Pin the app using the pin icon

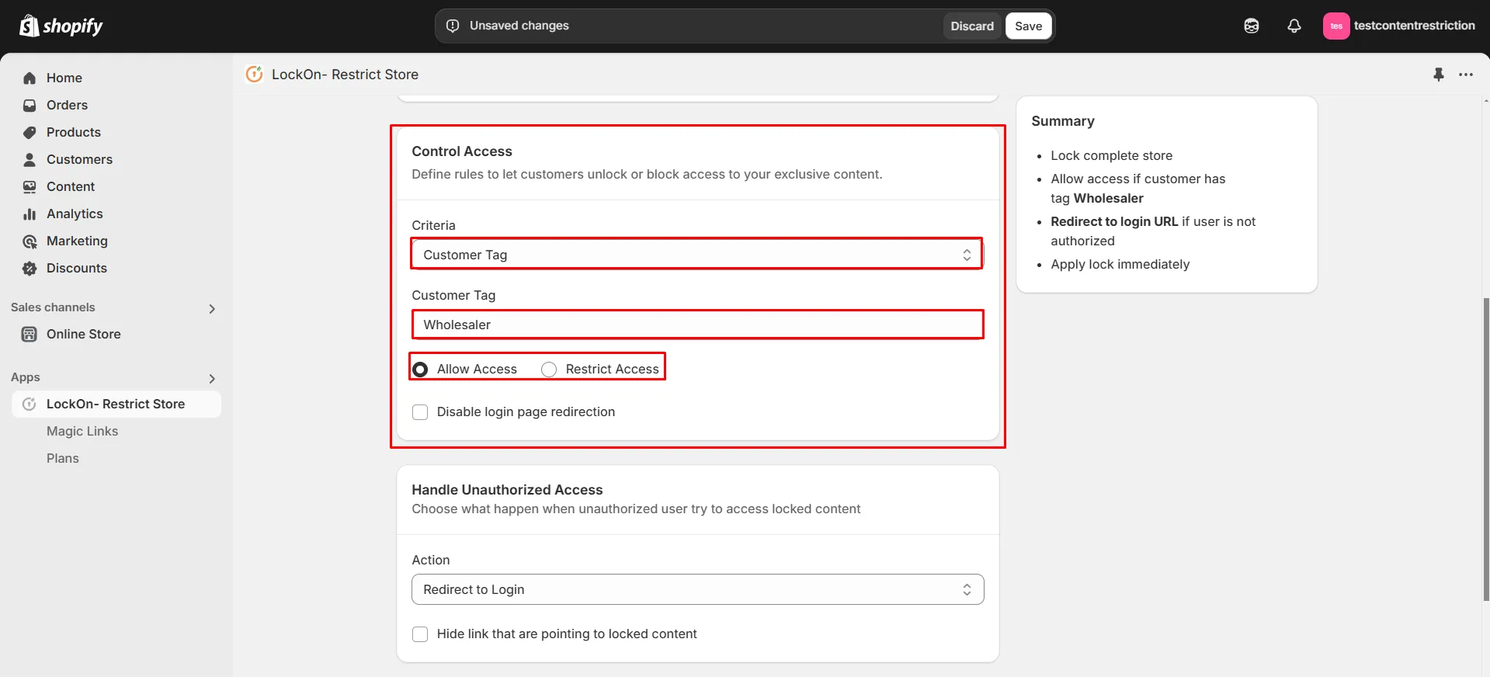coord(1438,75)
